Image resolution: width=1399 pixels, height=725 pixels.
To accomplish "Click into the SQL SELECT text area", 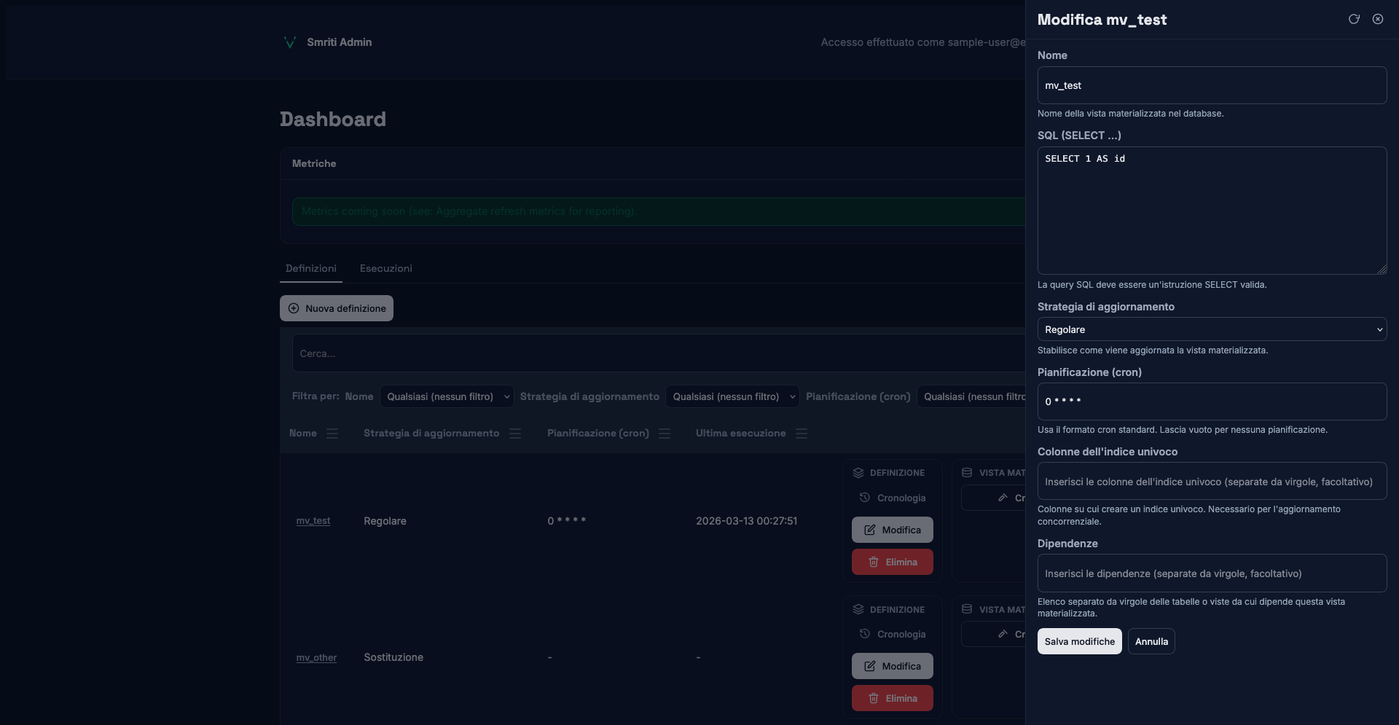I will (1211, 211).
